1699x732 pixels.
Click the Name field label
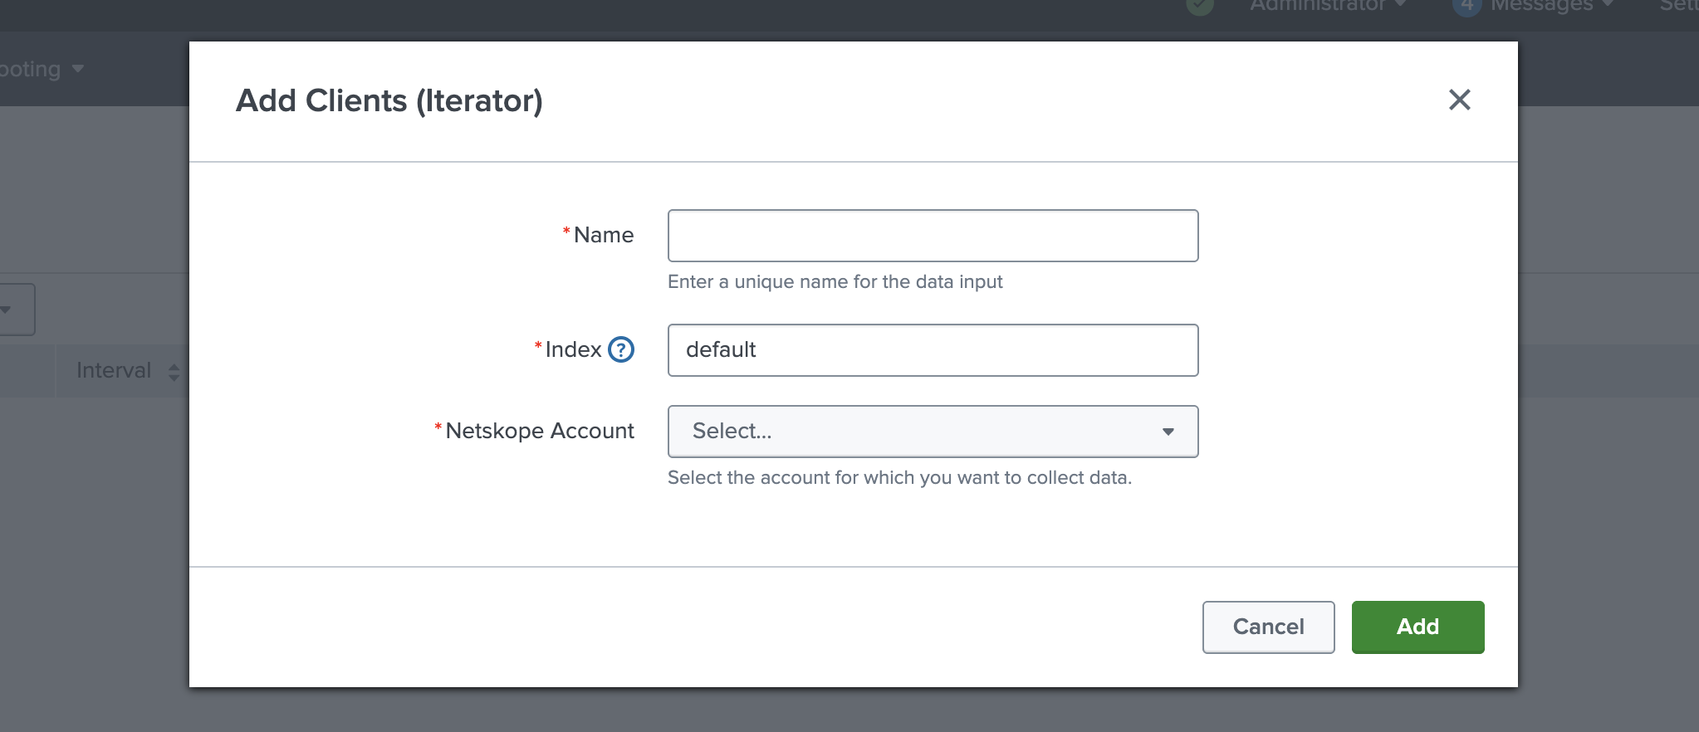604,235
